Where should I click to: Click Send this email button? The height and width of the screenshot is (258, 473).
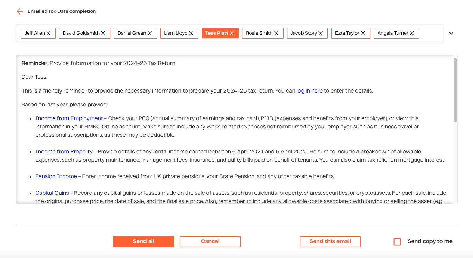(330, 242)
